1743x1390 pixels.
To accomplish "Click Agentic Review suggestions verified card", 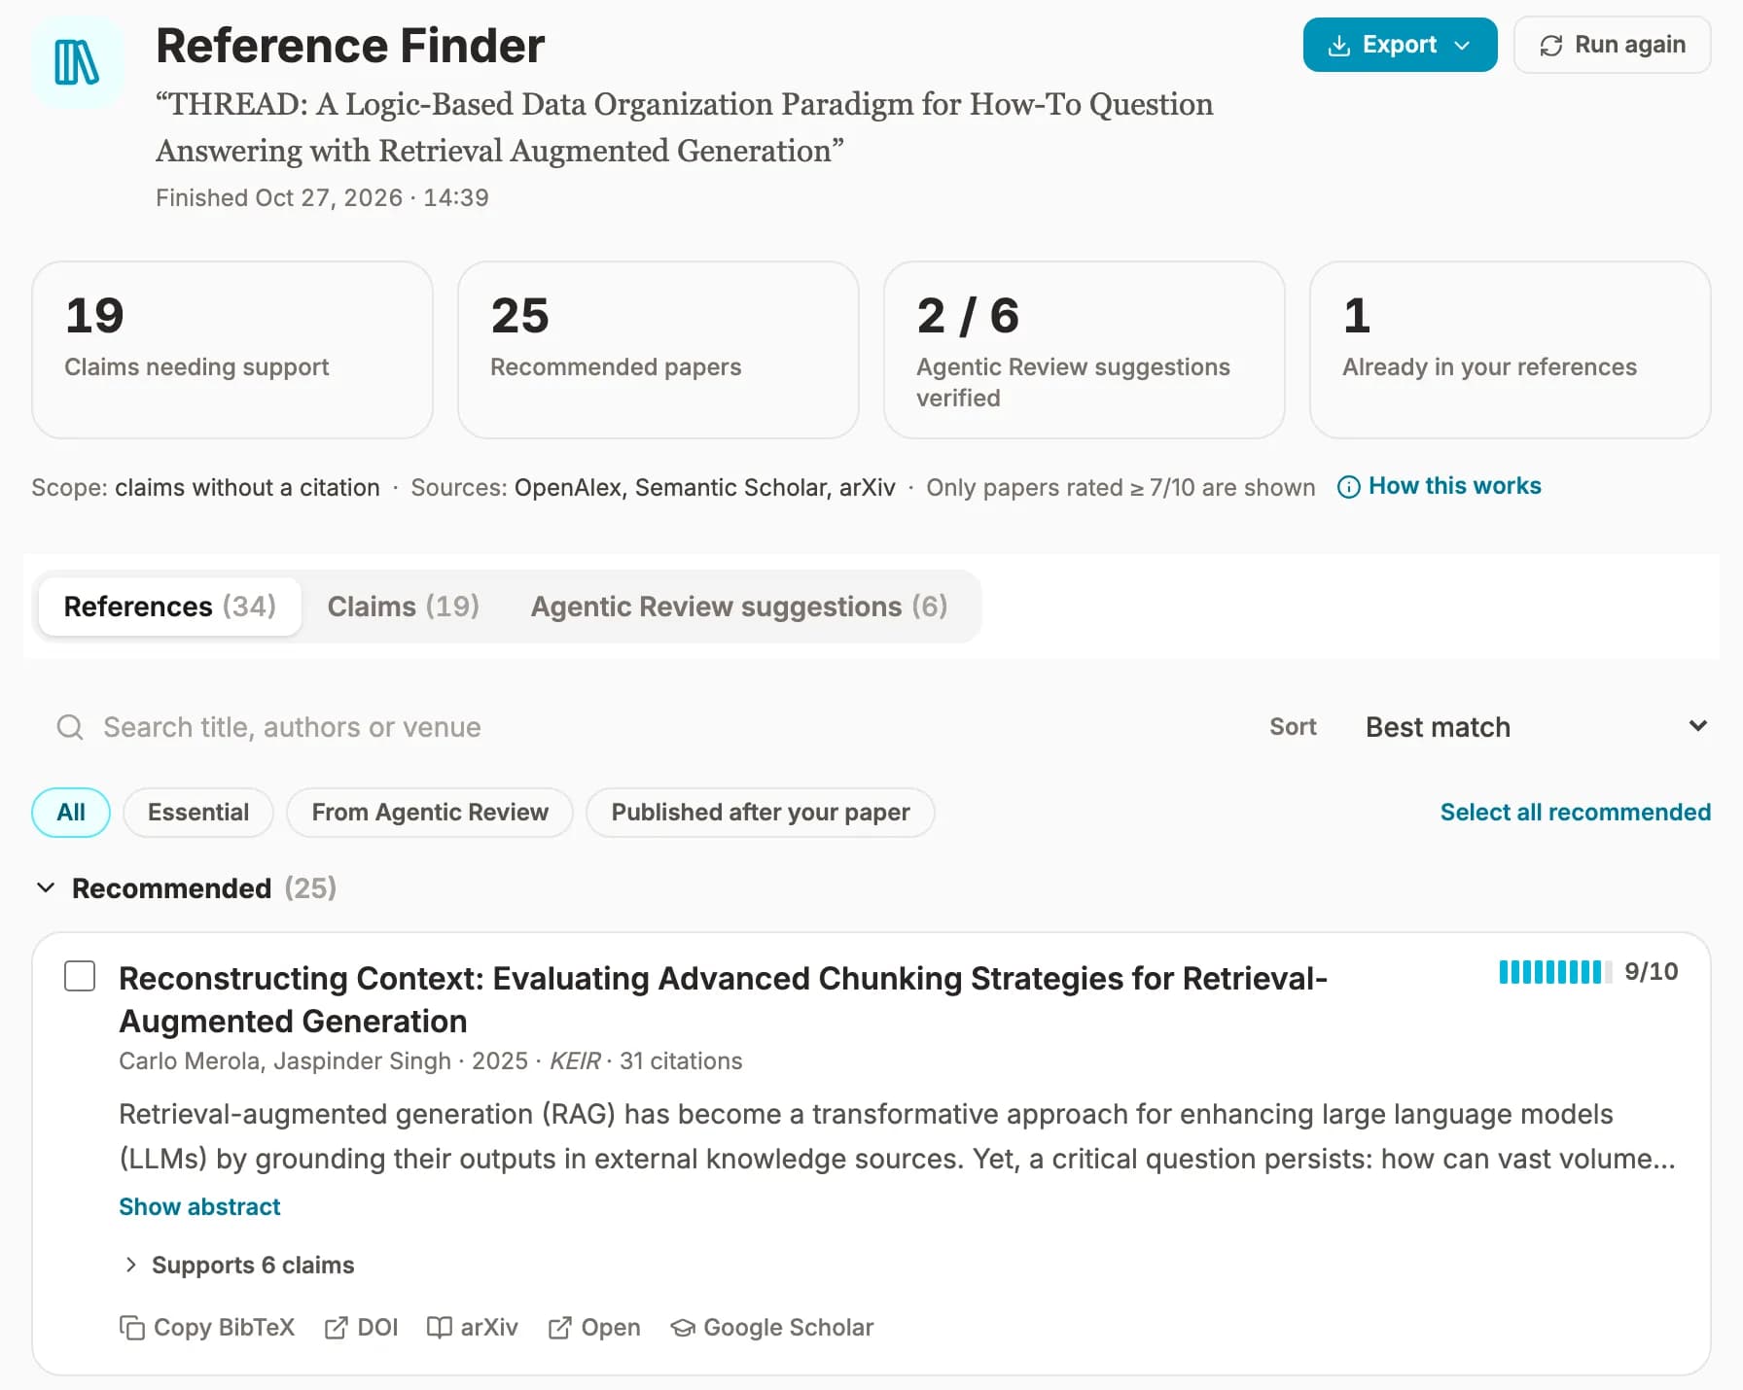I will coord(1085,350).
